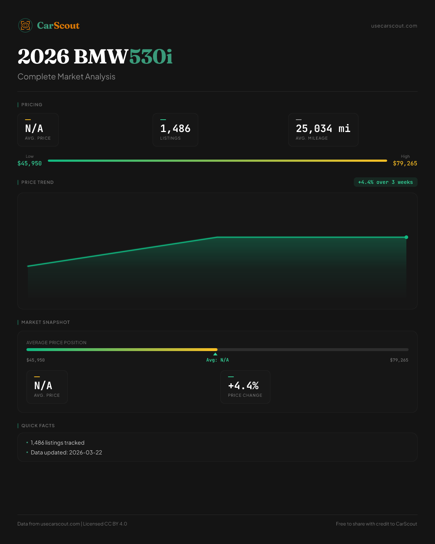
Task: Click the CarScout brand name text
Action: [58, 25]
